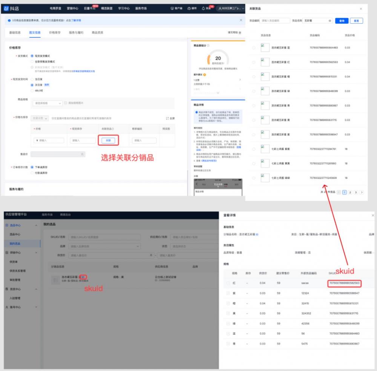Viewport: 377px width, 371px height.
Task: Click the 抖店 logo in header
Action: coord(11,8)
